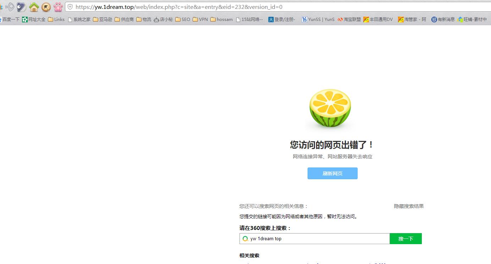
Task: Open the 店小秘 bookmark
Action: 163,20
